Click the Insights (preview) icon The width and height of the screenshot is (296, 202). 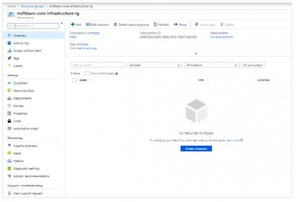coord(9,145)
